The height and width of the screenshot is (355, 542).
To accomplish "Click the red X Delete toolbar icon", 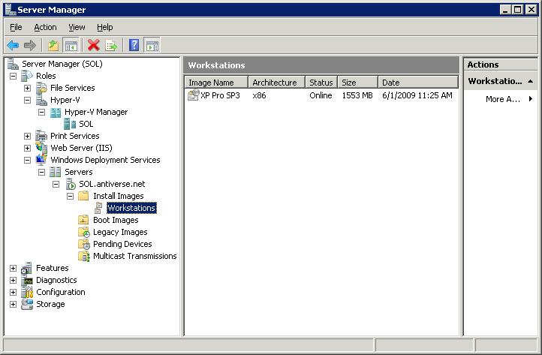I will 94,45.
